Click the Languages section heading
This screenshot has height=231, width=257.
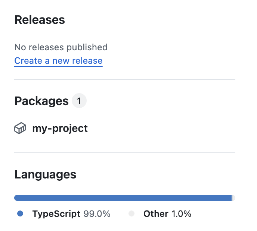click(45, 174)
